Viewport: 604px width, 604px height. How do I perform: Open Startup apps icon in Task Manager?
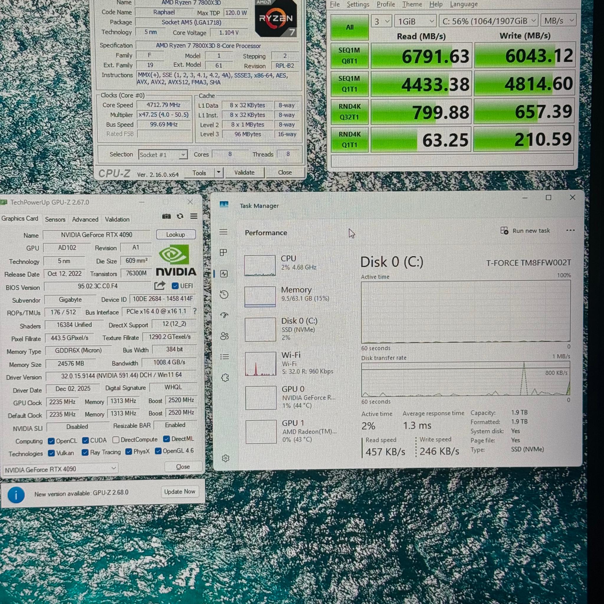[224, 315]
